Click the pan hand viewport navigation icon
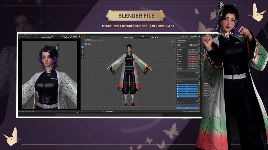The height and width of the screenshot is (150, 268). click(x=174, y=47)
